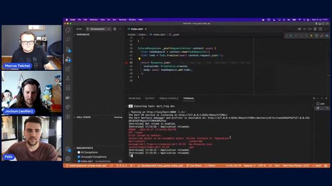
Task: Click the _post breadcrumb symbol
Action: tap(176, 35)
